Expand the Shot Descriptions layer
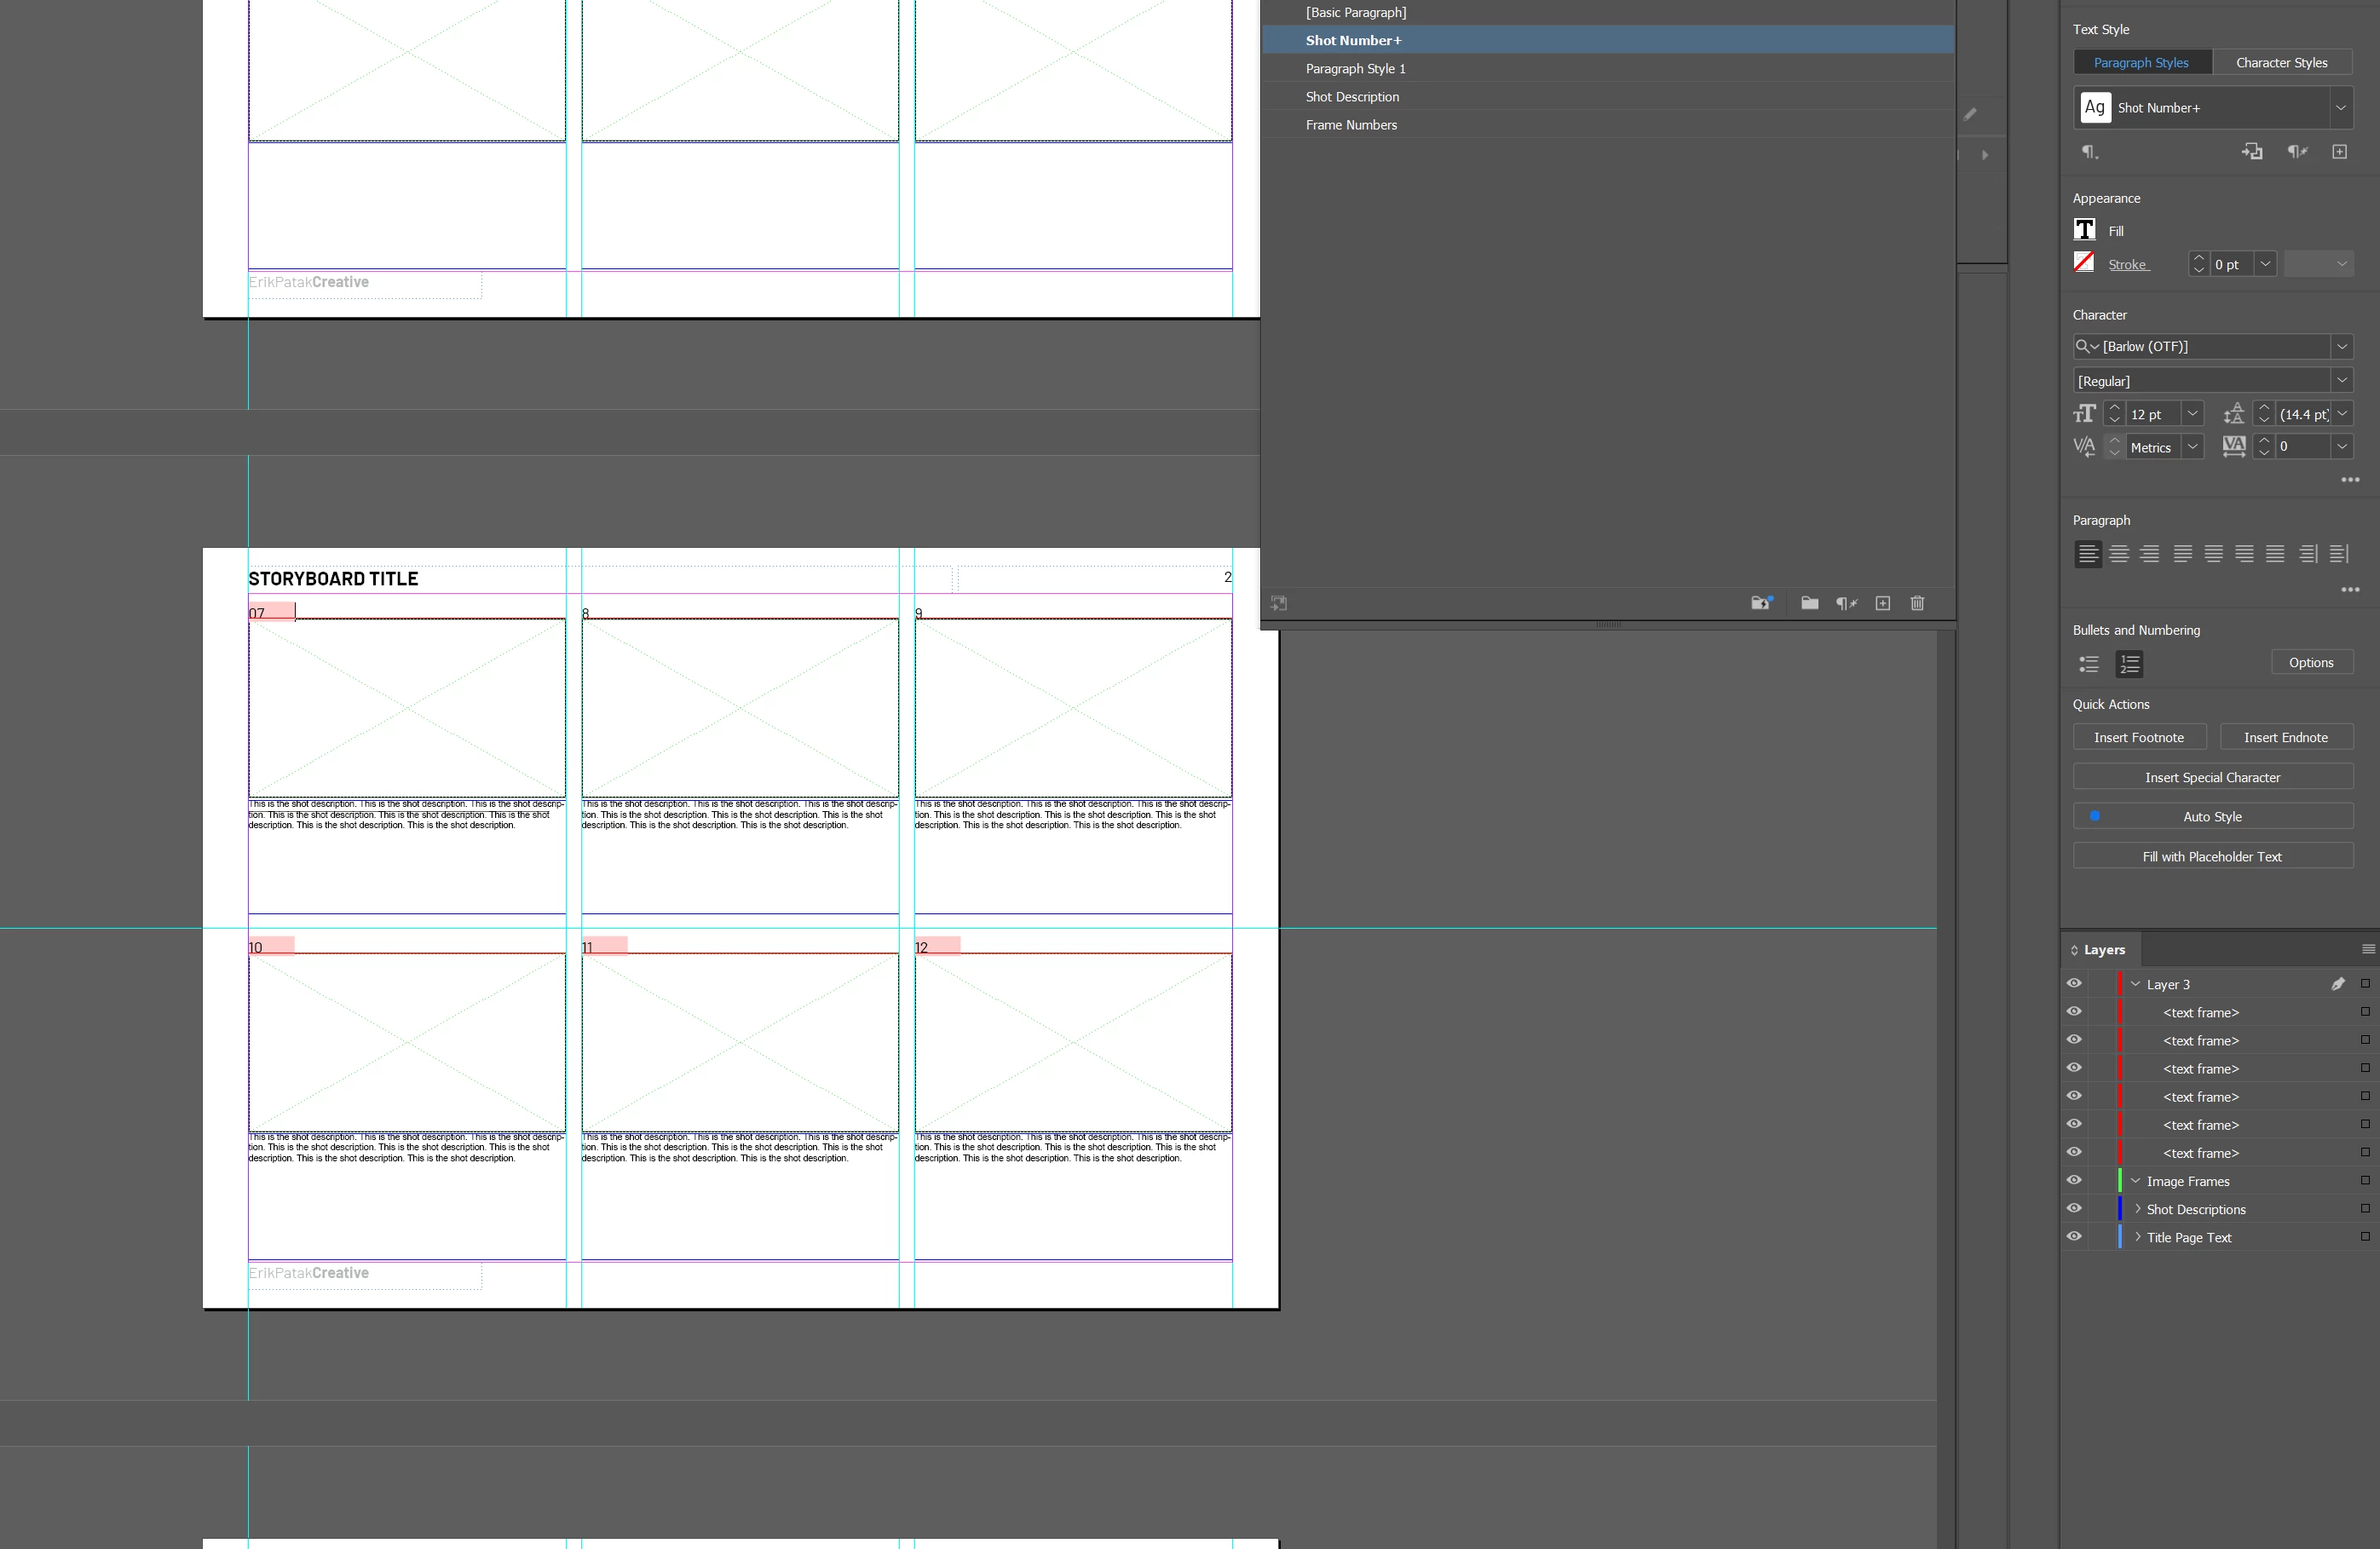The image size is (2380, 1549). tap(2138, 1209)
